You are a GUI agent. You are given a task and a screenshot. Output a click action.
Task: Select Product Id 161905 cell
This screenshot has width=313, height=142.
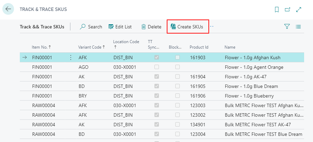198,86
